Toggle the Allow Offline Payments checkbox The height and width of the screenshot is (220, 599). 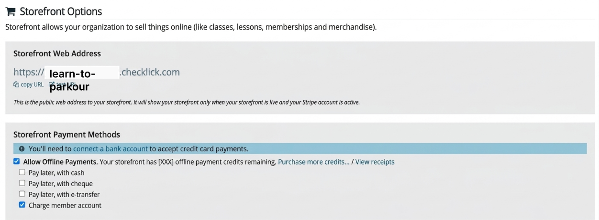point(17,162)
